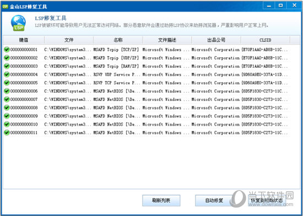Close the 金山LSP修复工具 window
Screen dimensions: 303x216
click(x=294, y=6)
